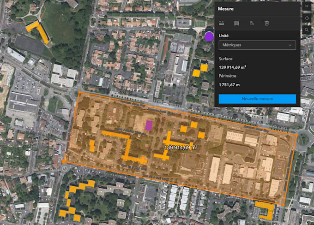Select the orange L-shaped building at top left
Image resolution: width=314 pixels, height=225 pixels.
pyautogui.click(x=38, y=31)
